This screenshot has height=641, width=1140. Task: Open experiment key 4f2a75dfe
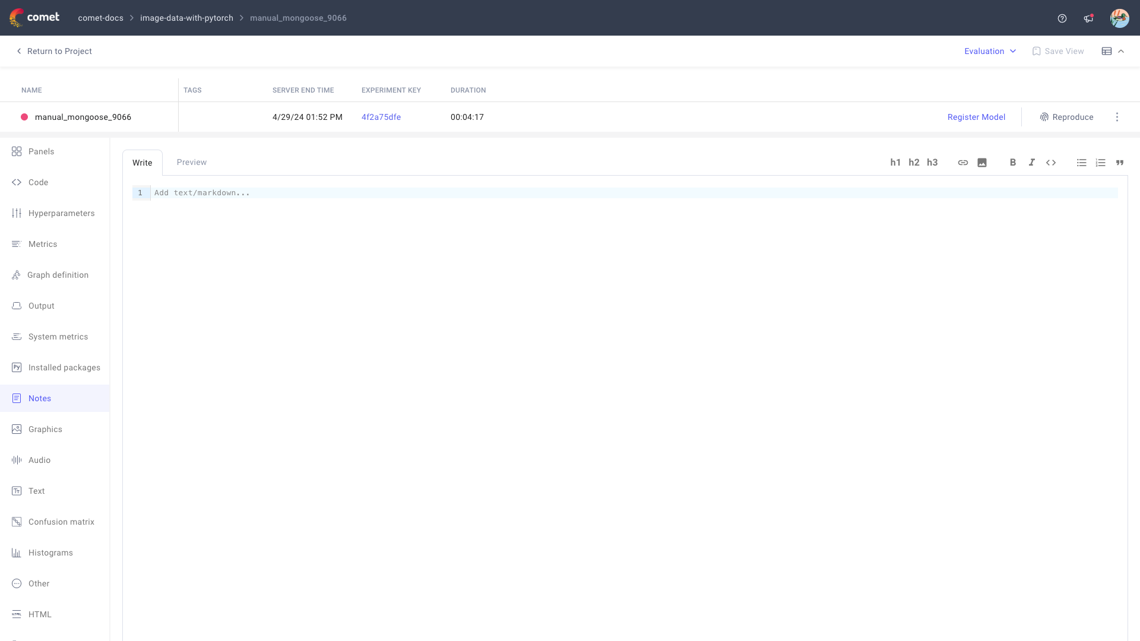pyautogui.click(x=381, y=117)
